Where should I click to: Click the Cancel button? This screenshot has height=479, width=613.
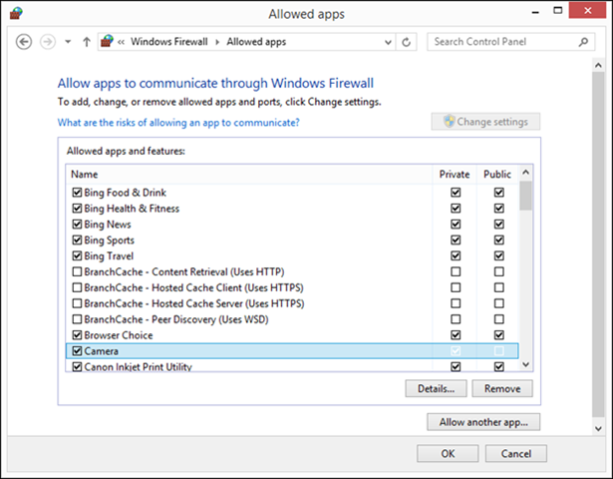coord(516,454)
